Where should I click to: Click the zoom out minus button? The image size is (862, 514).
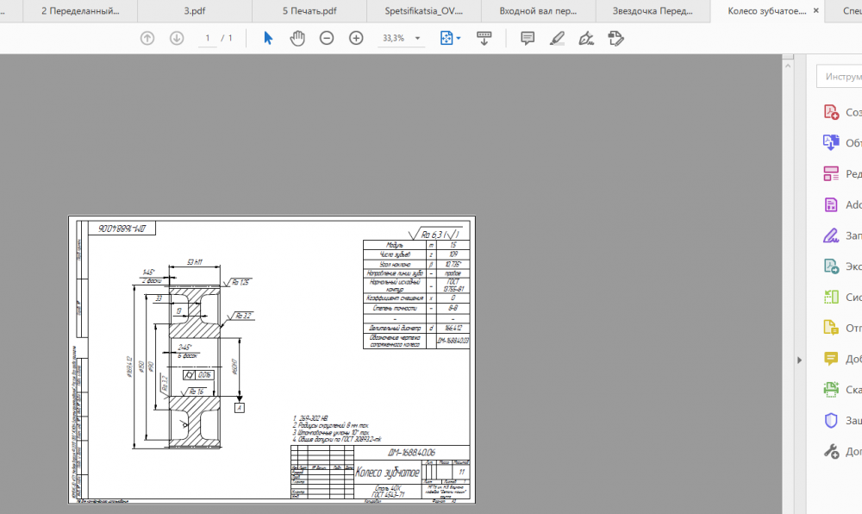[327, 38]
